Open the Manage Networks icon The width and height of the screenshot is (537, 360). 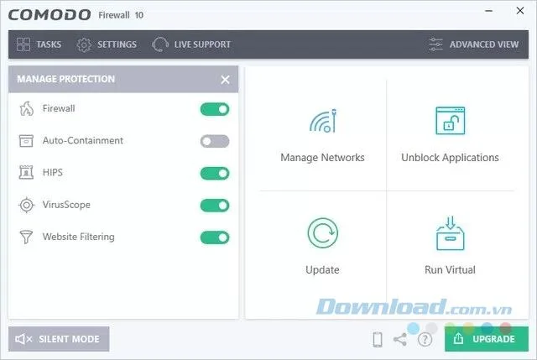[x=323, y=121]
